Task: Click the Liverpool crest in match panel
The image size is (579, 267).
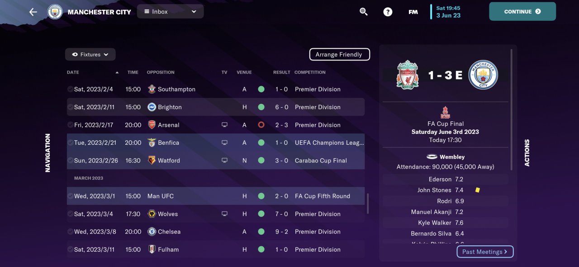Action: [408, 75]
